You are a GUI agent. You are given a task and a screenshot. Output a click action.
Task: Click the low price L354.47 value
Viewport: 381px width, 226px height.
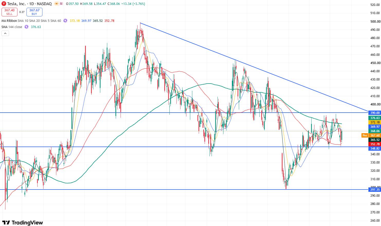tap(100, 4)
